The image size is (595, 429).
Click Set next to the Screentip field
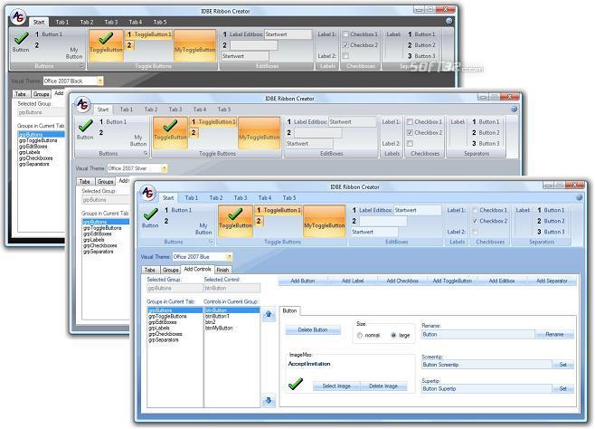coord(562,365)
